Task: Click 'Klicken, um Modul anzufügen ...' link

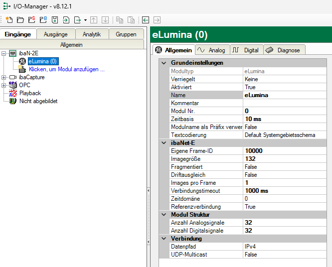Action: pos(67,69)
